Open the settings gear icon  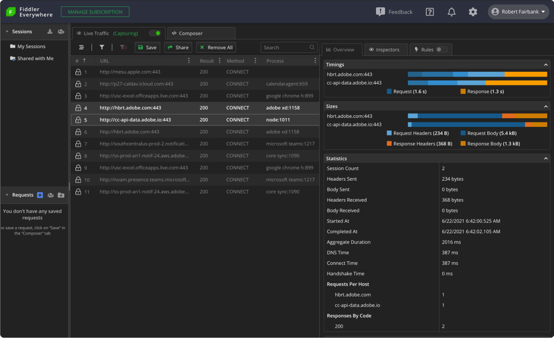point(473,12)
